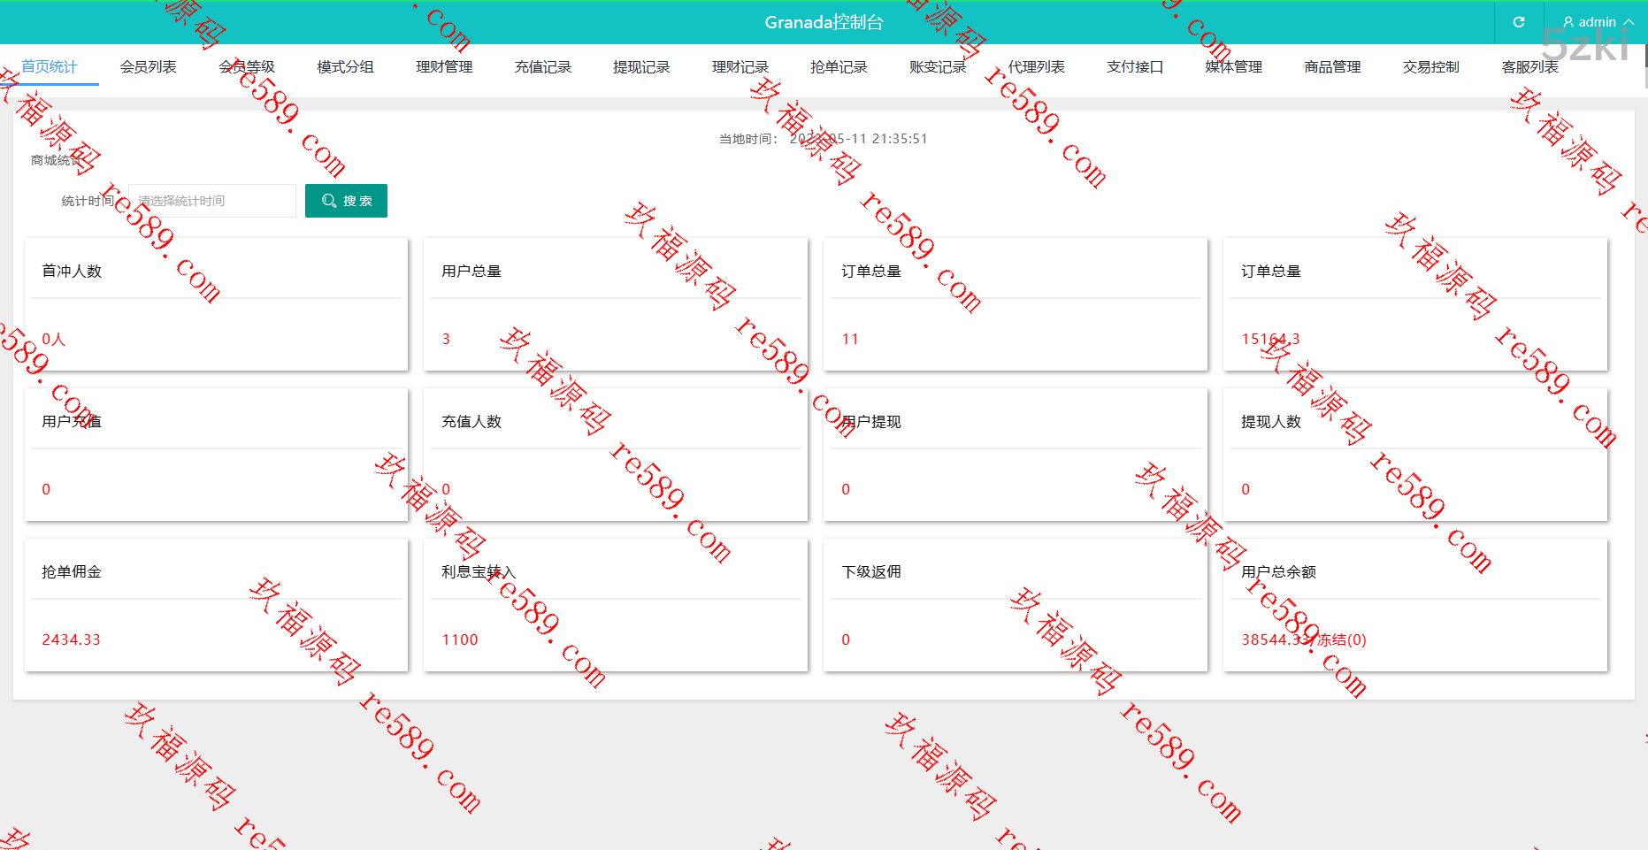Click the search button
The width and height of the screenshot is (1648, 850).
pos(346,201)
